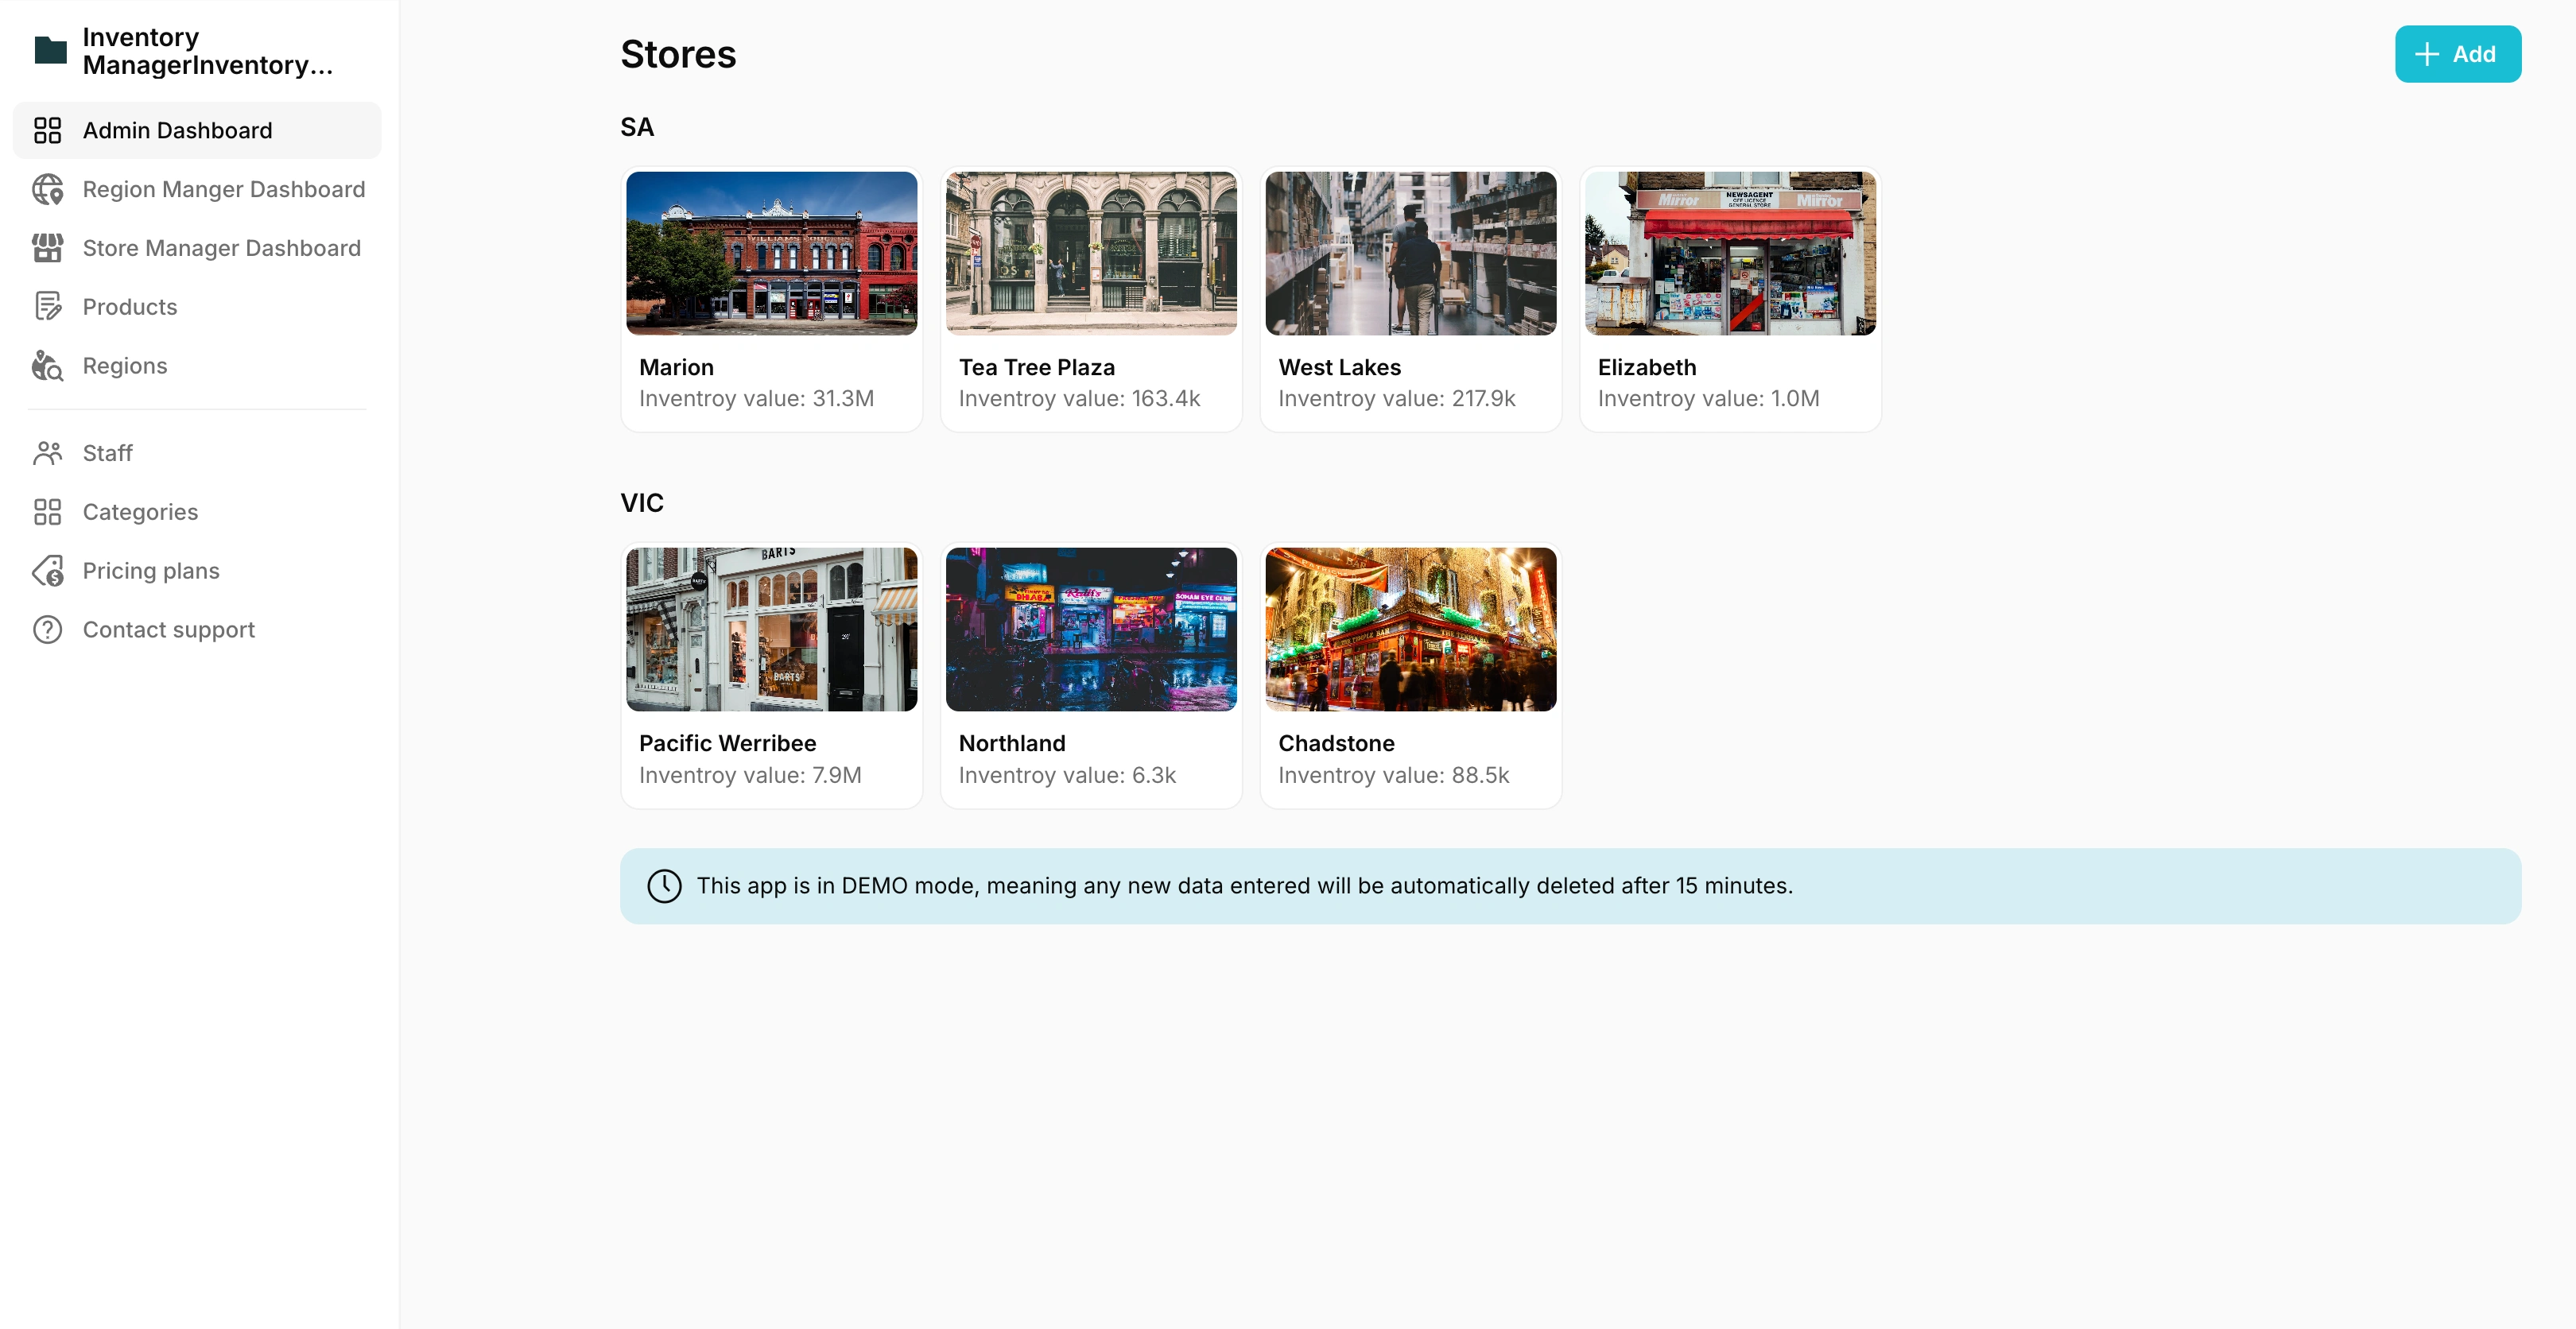Screen dimensions: 2576x1329
Task: Click the Staff people icon
Action: pos(47,453)
